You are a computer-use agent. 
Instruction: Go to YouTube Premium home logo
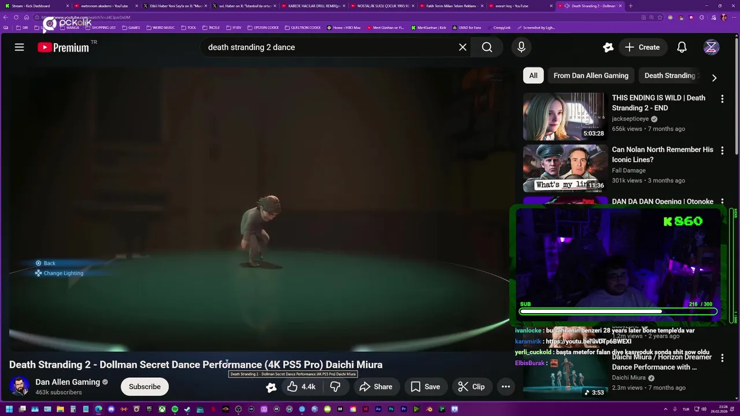click(x=64, y=47)
